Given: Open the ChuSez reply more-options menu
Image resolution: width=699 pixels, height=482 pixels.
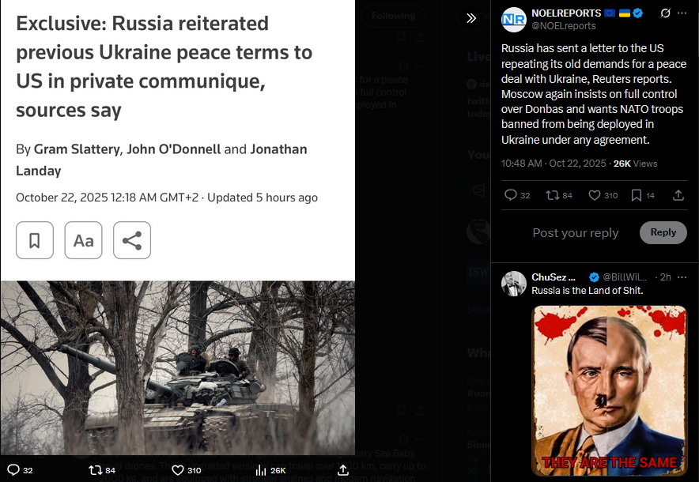Looking at the screenshot, I should point(682,277).
